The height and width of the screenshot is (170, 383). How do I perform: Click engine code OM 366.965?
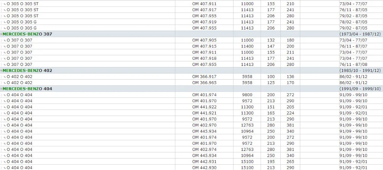(204, 83)
